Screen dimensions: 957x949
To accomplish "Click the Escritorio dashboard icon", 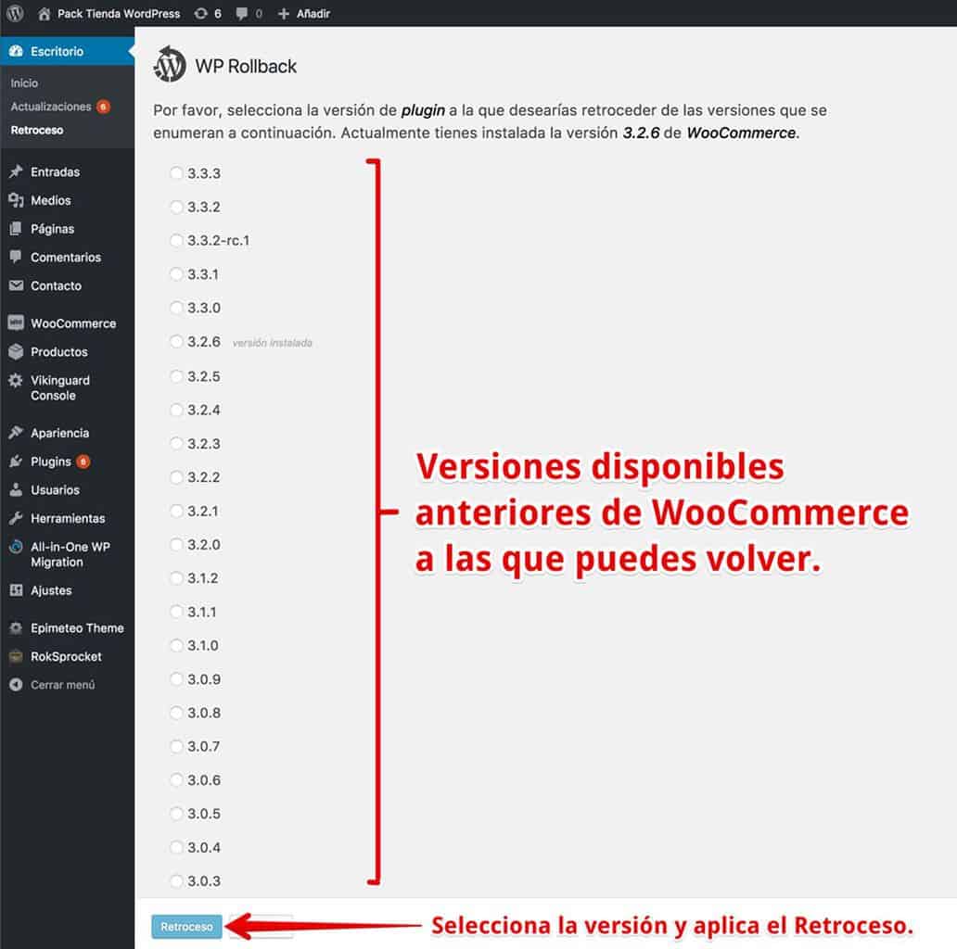I will [16, 51].
